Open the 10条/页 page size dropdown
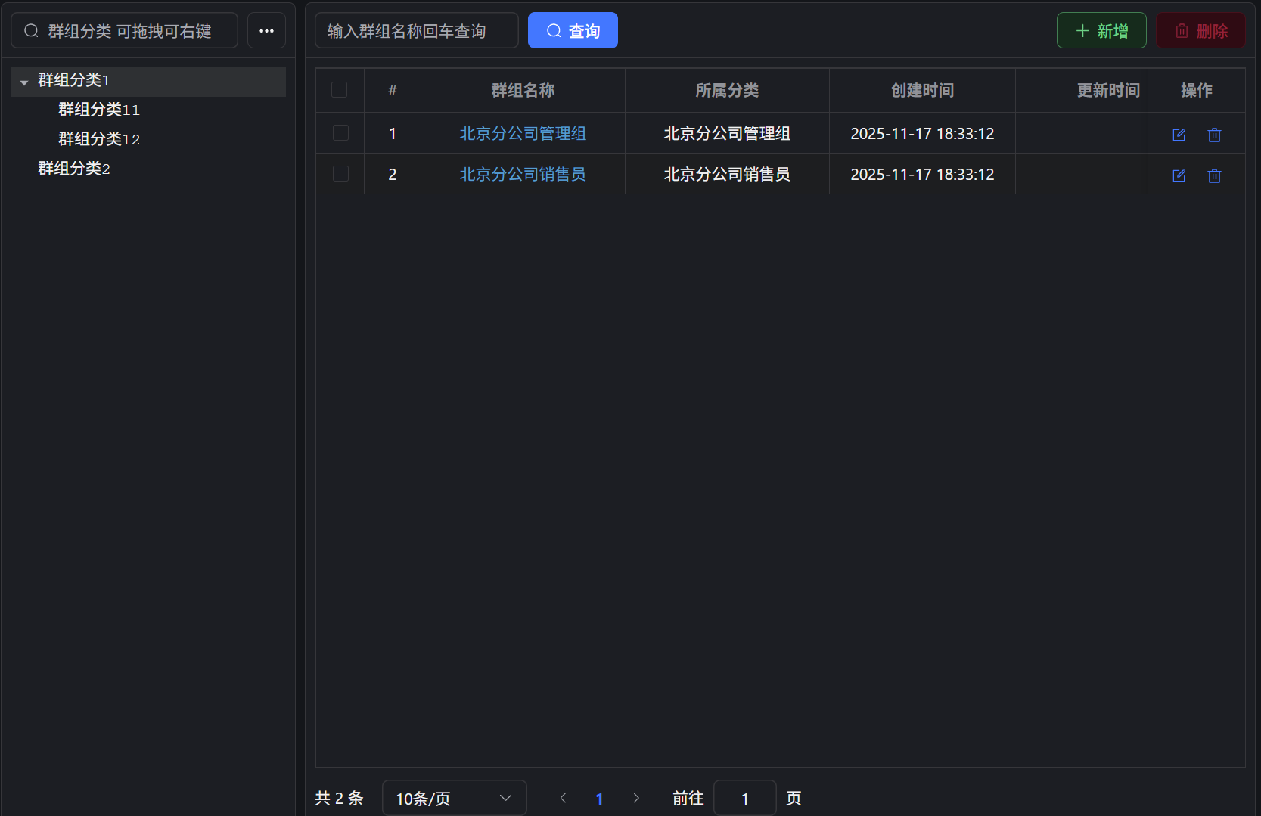Viewport: 1261px width, 816px height. [454, 798]
